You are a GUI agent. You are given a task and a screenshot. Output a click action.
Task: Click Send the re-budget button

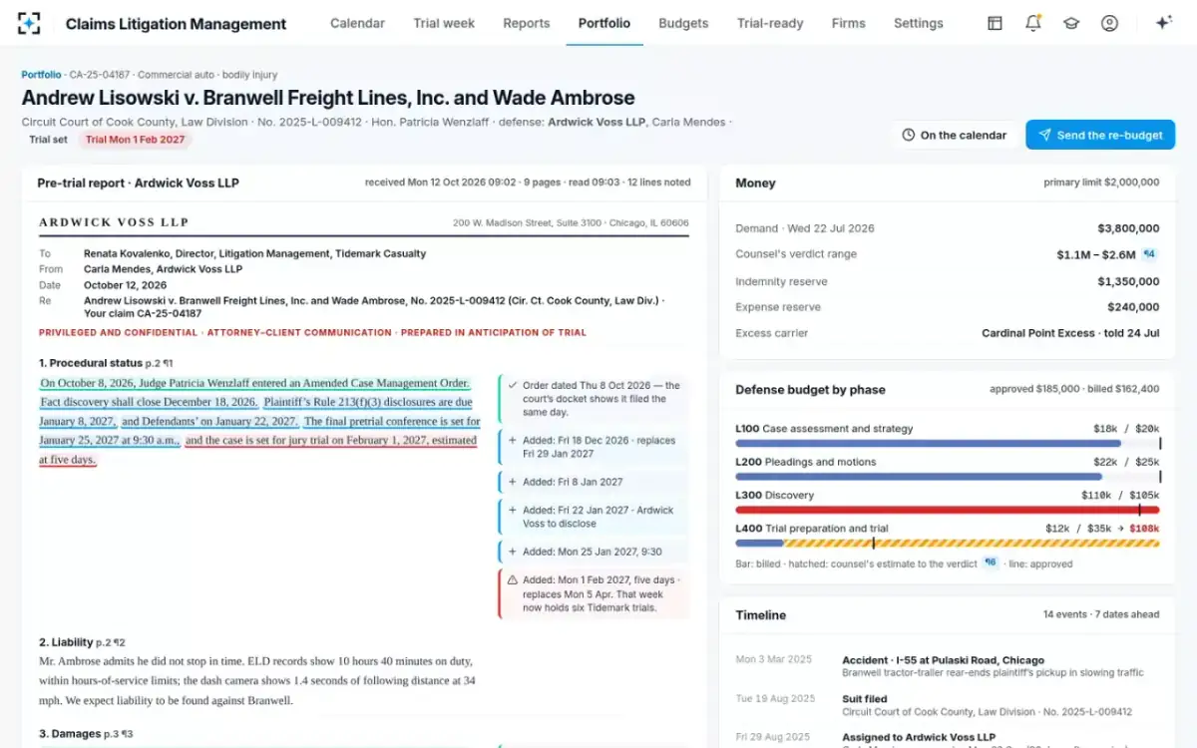1100,135
